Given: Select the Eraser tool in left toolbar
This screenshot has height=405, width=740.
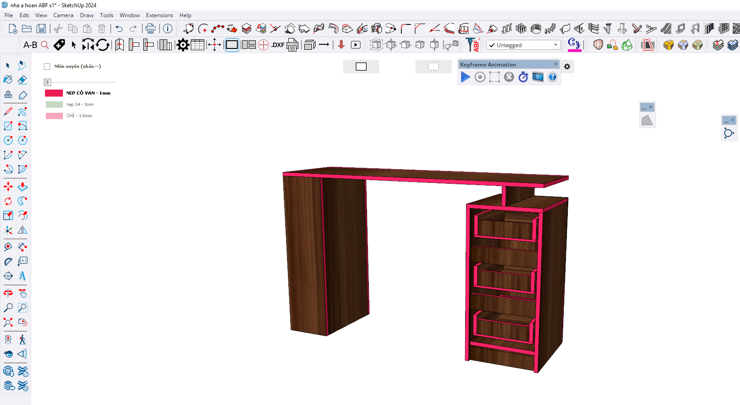Looking at the screenshot, I should click(22, 80).
